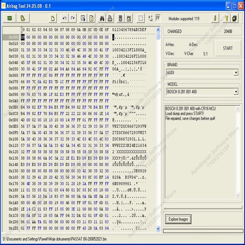Create a new blank file
245x245 pixels.
pos(53,18)
